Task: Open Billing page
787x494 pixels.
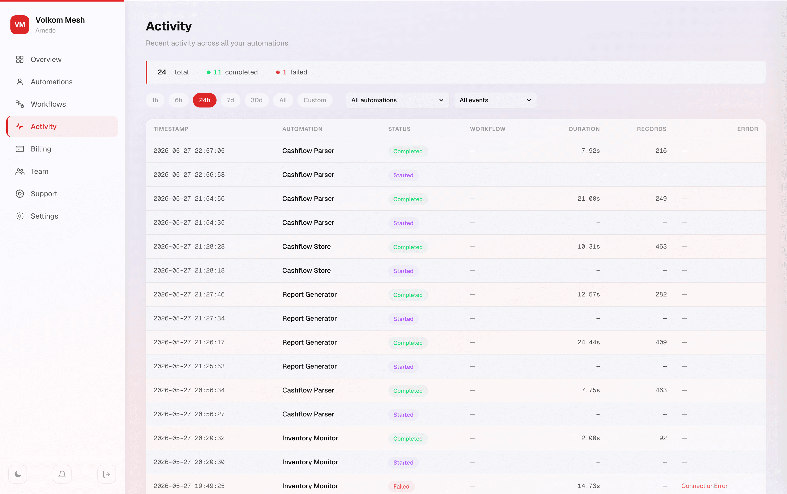Action: point(62,149)
